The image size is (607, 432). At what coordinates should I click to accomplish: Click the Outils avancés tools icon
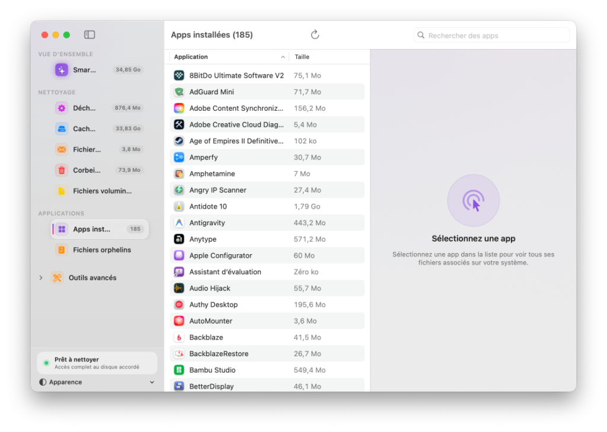click(57, 277)
